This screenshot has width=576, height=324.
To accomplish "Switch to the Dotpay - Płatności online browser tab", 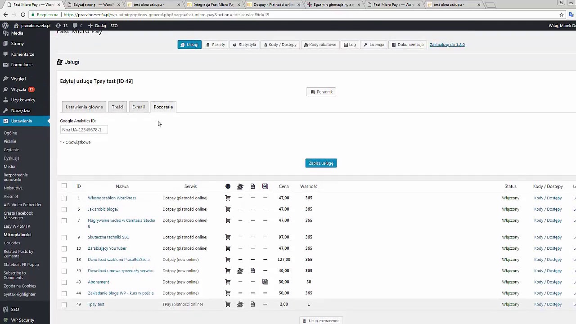I will tap(274, 4).
